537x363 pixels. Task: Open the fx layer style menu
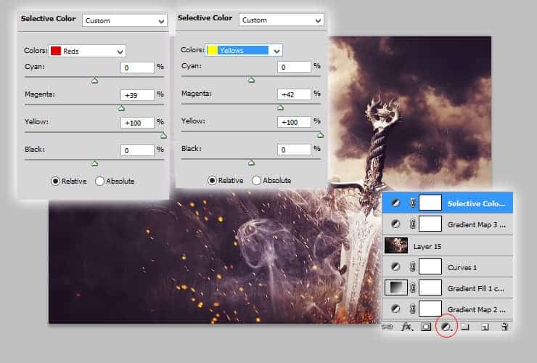407,327
